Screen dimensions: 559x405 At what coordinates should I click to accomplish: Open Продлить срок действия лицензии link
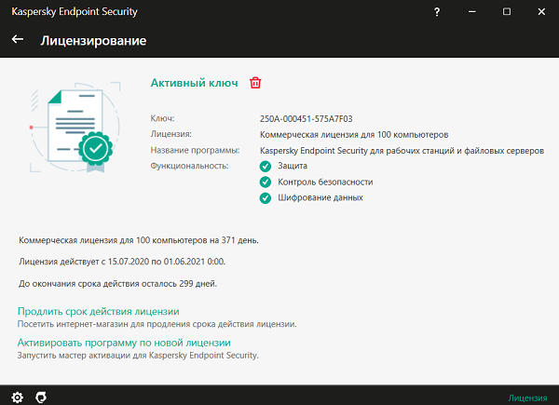(x=98, y=311)
